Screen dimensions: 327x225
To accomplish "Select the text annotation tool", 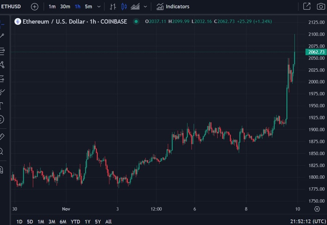I will [x=2, y=106].
